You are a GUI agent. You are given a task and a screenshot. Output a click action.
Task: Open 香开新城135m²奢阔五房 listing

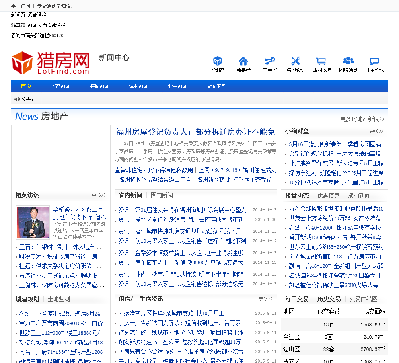[335, 238]
